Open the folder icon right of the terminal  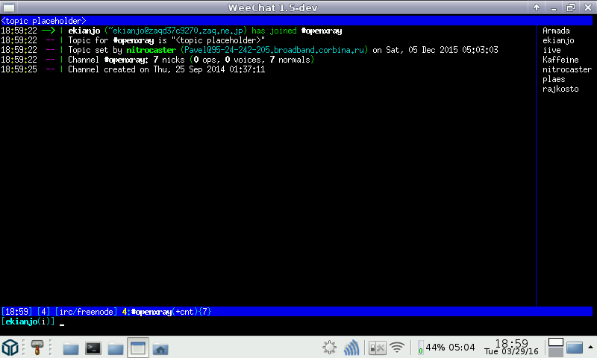pyautogui.click(x=116, y=348)
